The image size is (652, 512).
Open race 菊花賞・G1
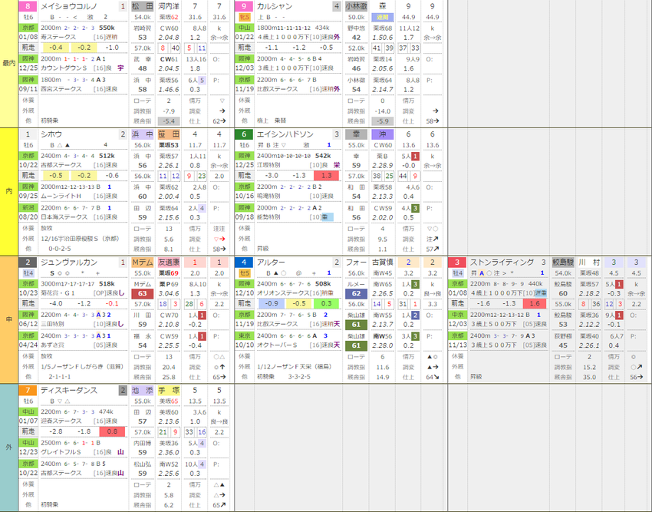coord(58,293)
